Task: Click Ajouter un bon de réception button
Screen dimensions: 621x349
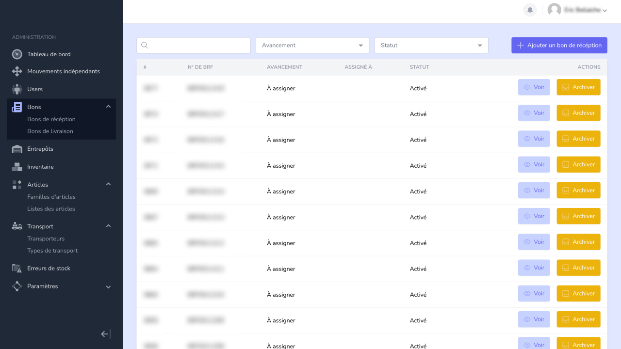Action: tap(559, 45)
